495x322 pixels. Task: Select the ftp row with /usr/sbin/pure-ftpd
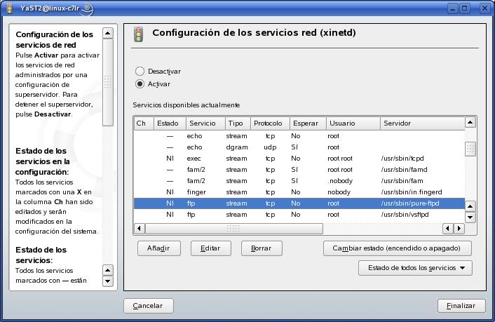[x=299, y=203]
